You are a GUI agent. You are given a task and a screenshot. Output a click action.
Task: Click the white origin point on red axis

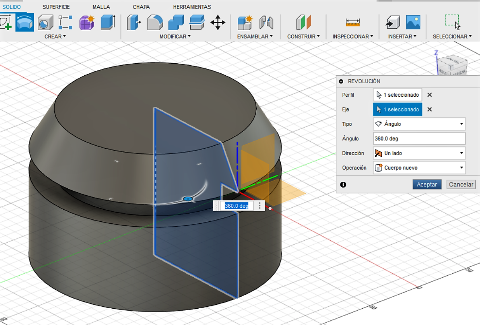tap(270, 209)
